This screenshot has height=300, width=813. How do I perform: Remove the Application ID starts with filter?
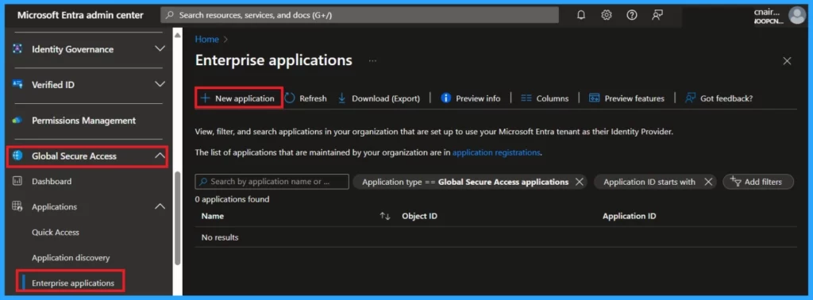708,182
